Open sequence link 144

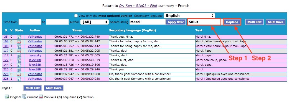tap(6, 65)
